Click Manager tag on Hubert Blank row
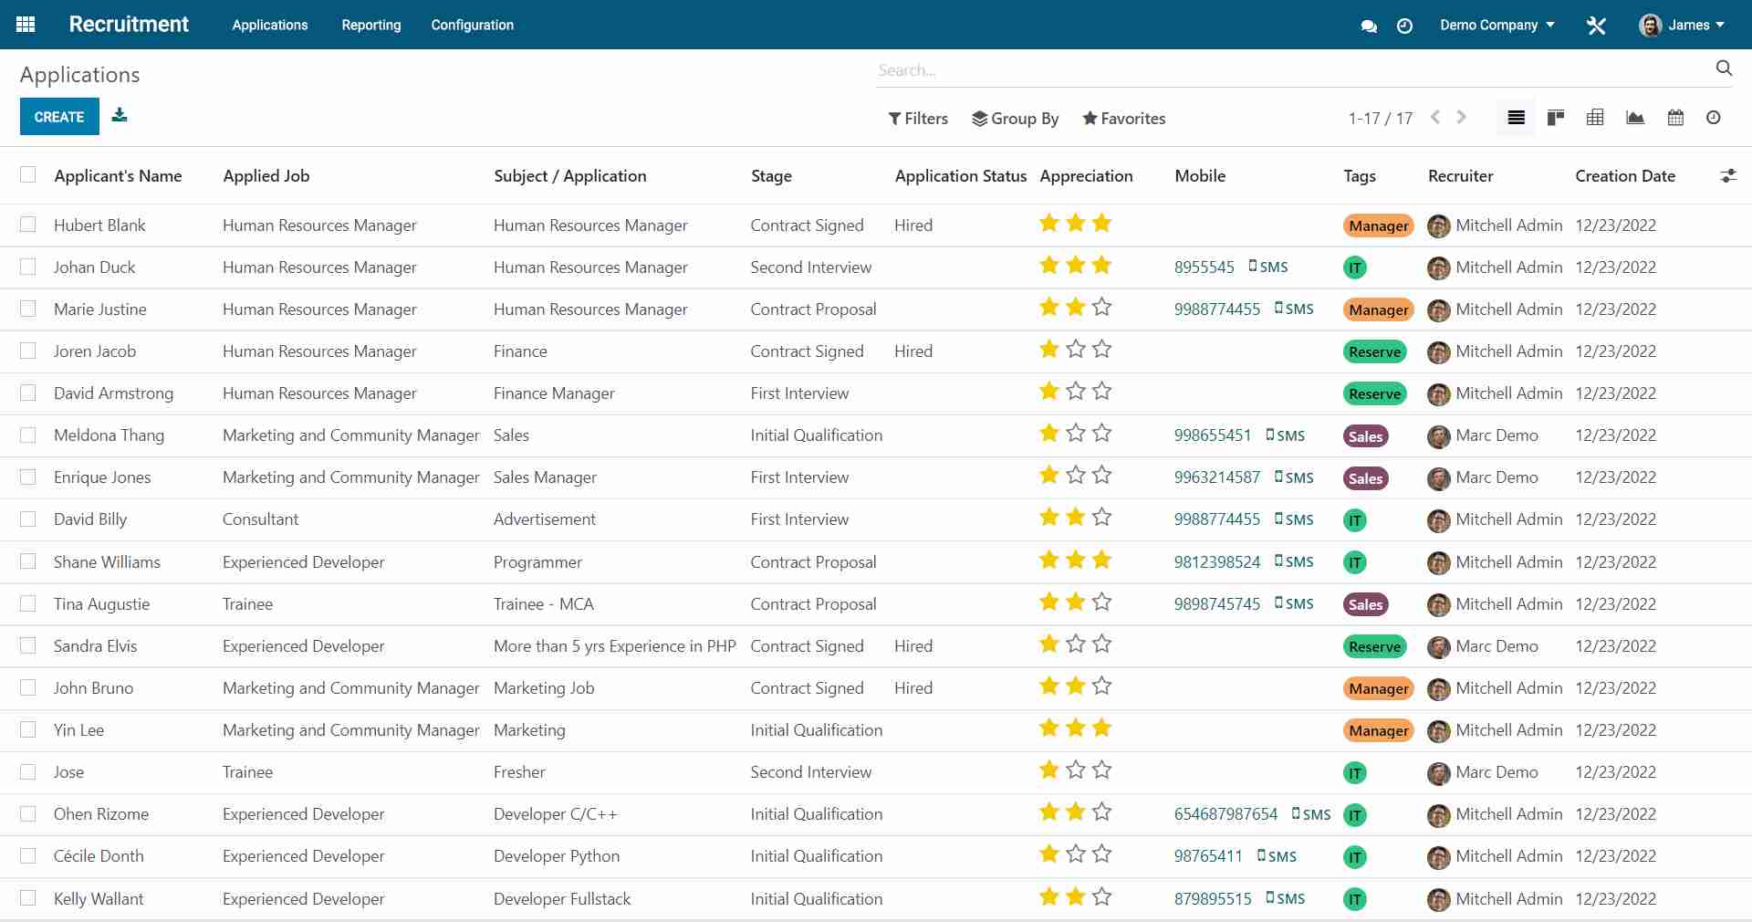This screenshot has height=922, width=1752. coord(1378,225)
